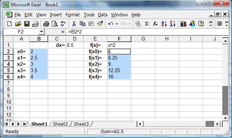Click cell containing dx=
Viewport: 232px width, 138px height.
57,45
